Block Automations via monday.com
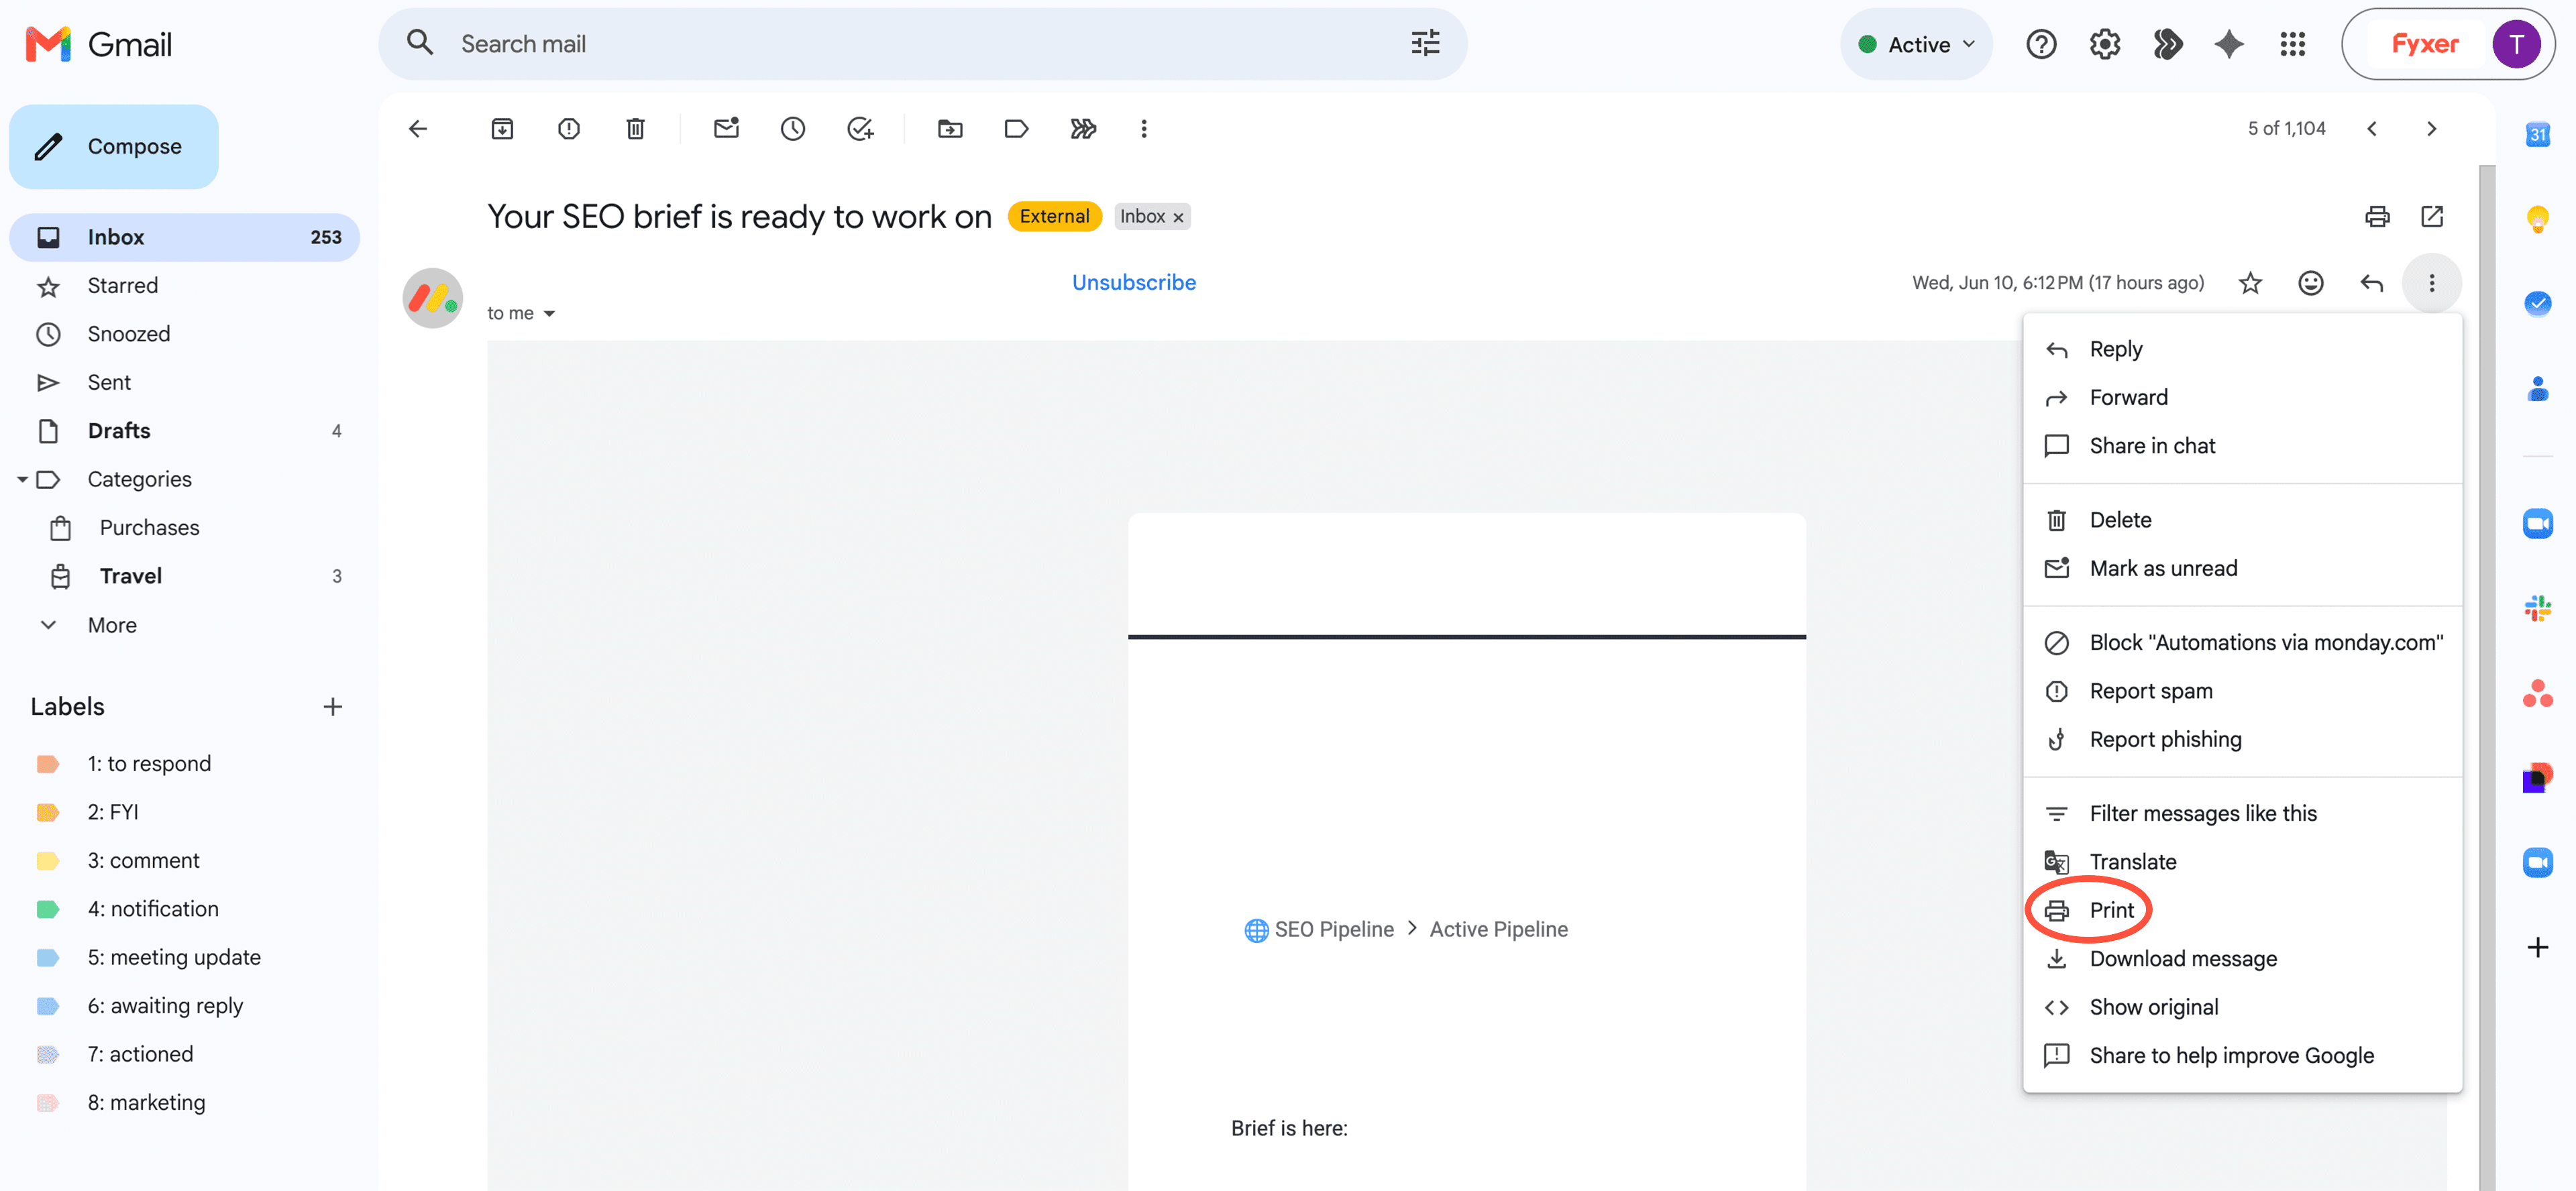 [2242, 643]
